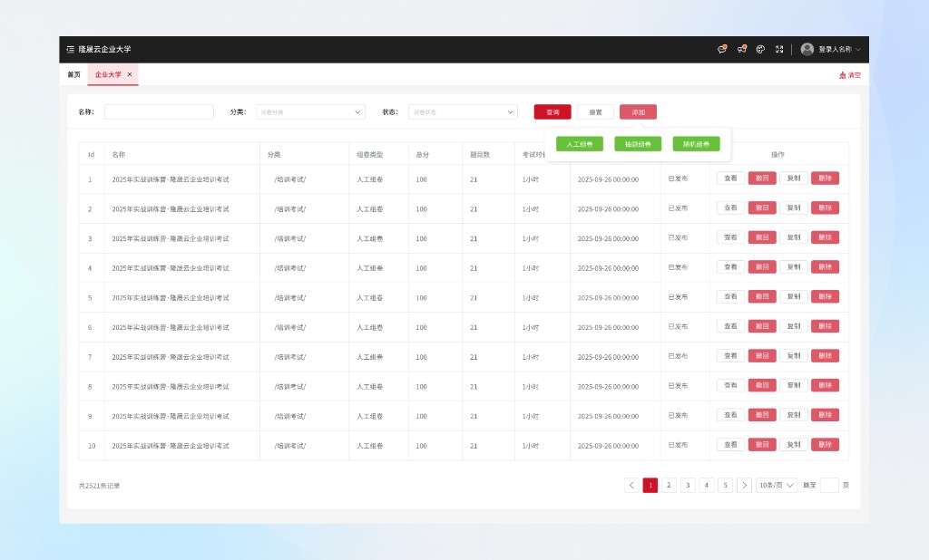Click the user avatar icon
929x560 pixels.
[x=807, y=49]
